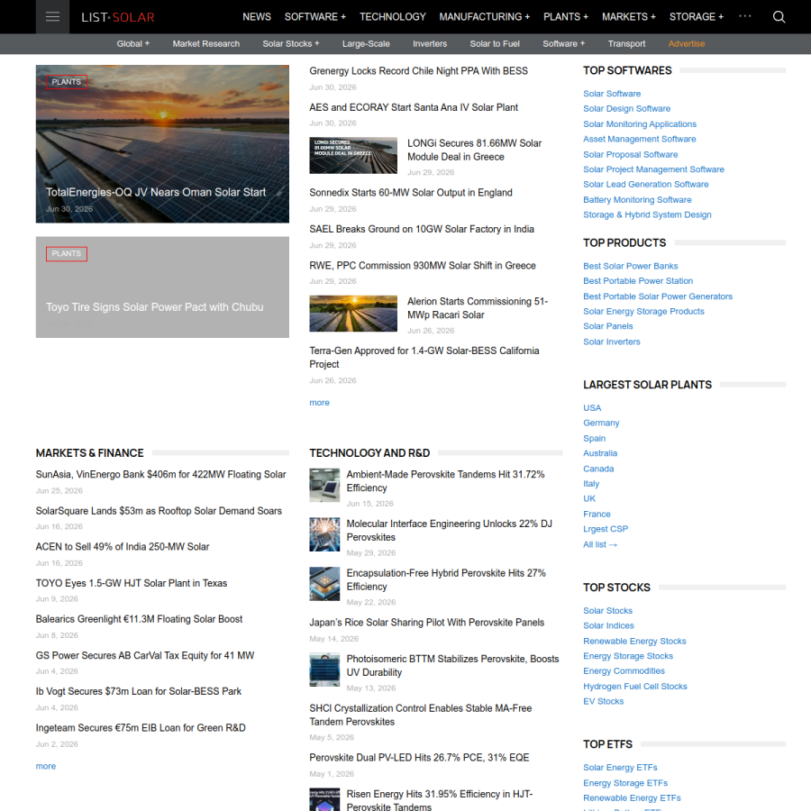Click the LONGi Greece module deal thumbnail
Screen dimensions: 811x811
tap(353, 155)
